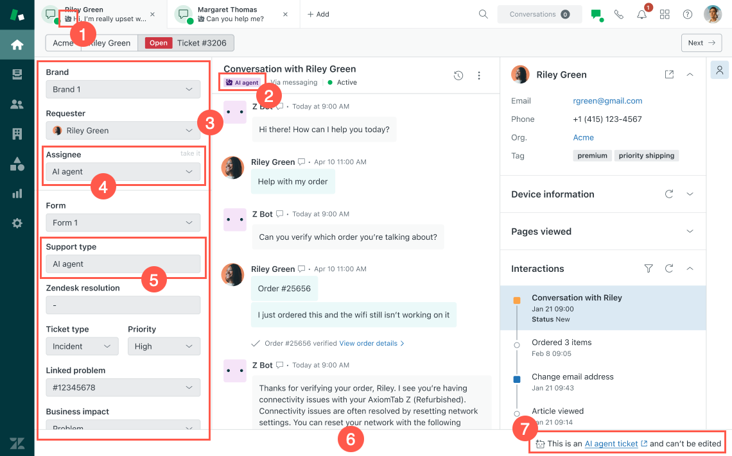Viewport: 732px width, 456px height.
Task: Open the Form dropdown
Action: 123,223
